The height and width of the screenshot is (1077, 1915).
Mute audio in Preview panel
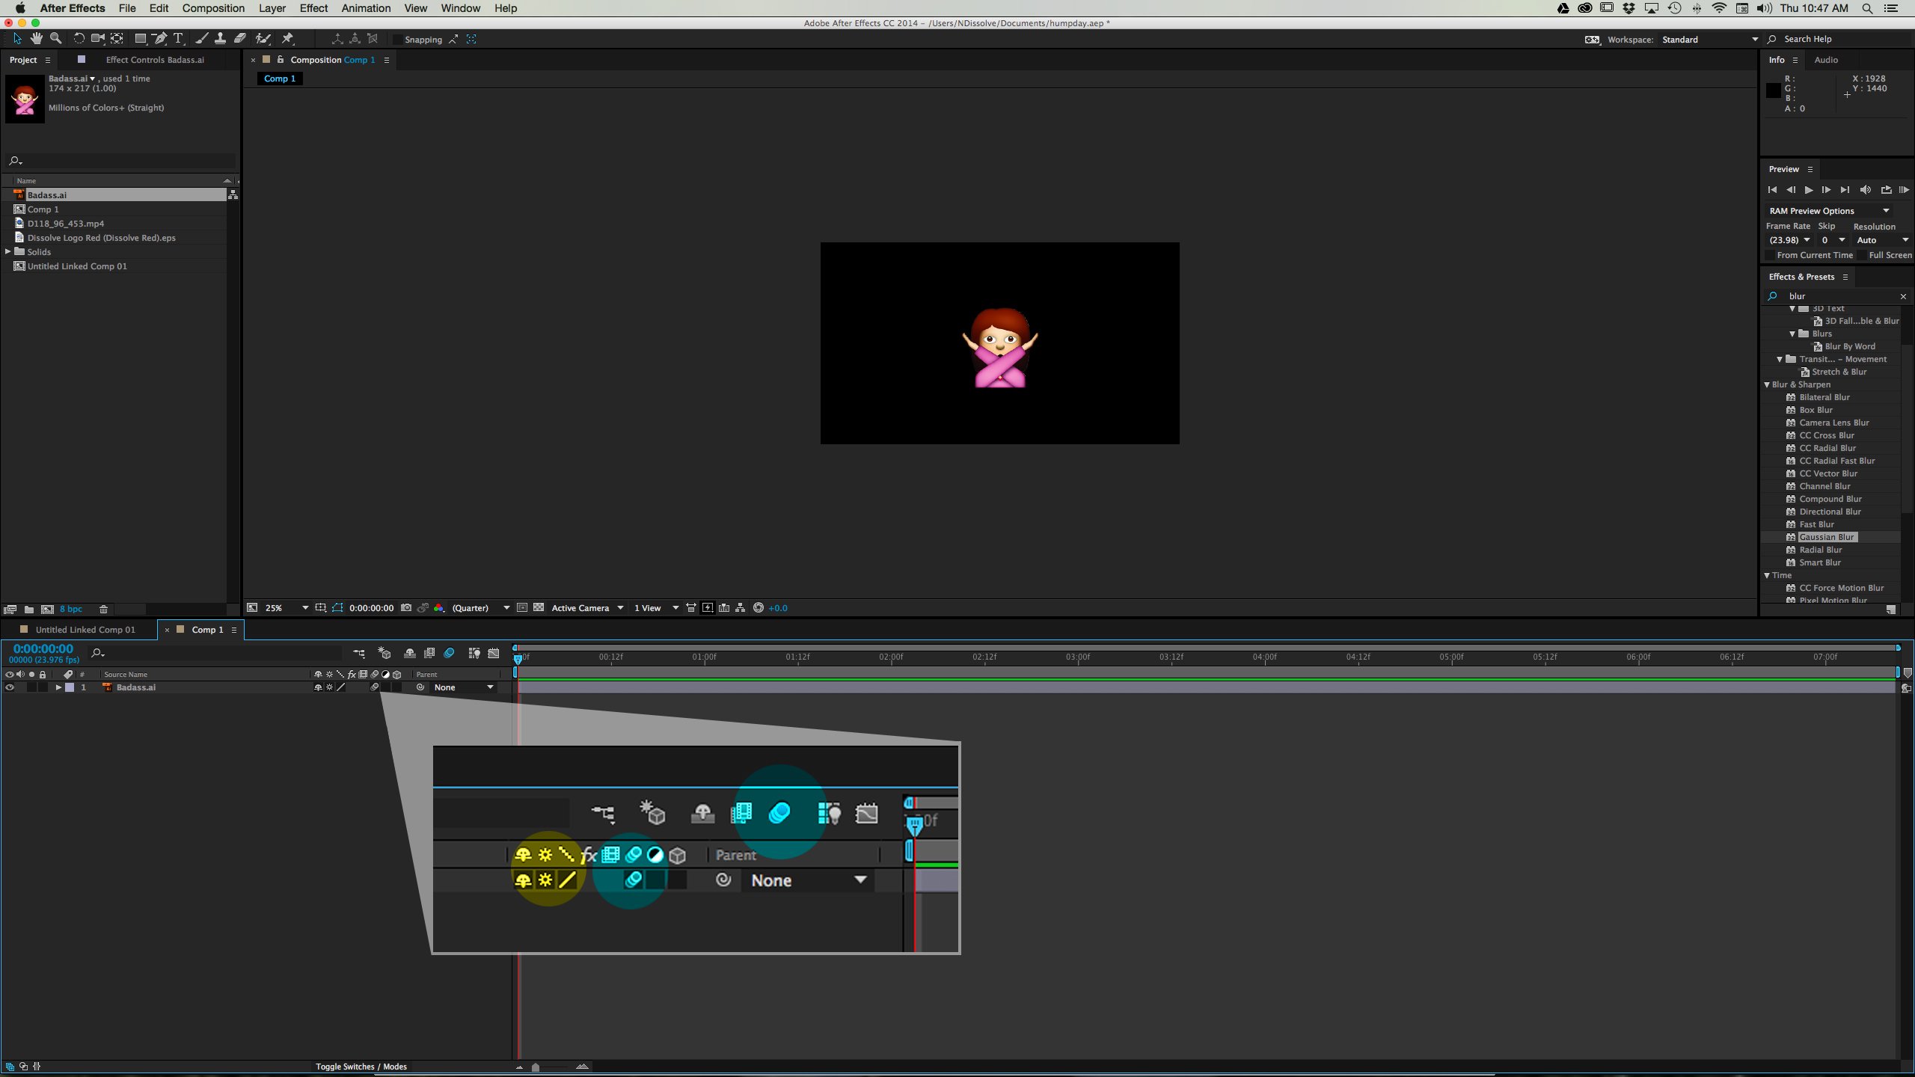[1865, 190]
